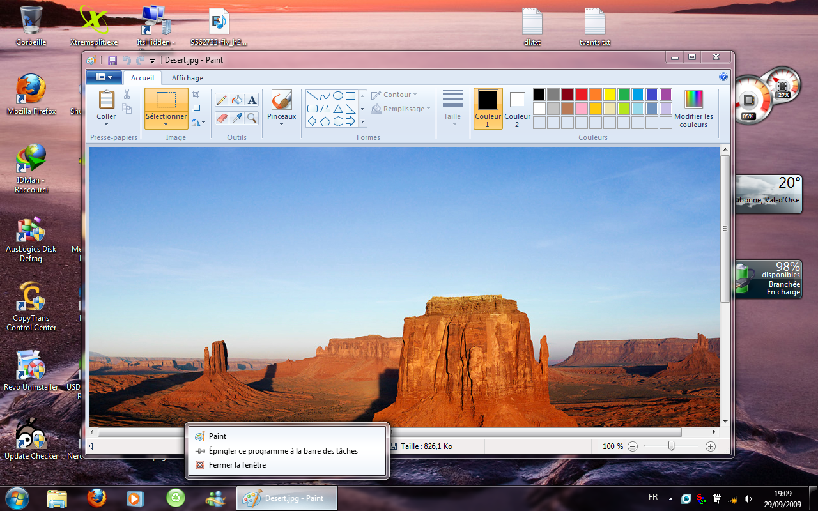Open the Pinceaux brushes dropdown
818x511 pixels.
(x=282, y=123)
